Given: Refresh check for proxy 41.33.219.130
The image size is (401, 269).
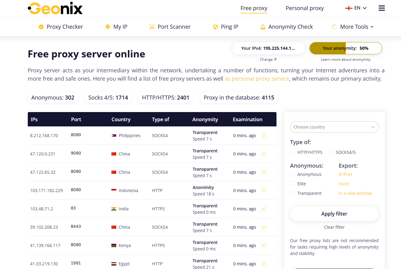Looking at the screenshot, I should [x=264, y=264].
